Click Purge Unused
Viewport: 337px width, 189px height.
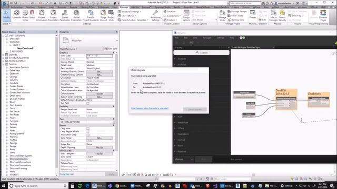103,15
